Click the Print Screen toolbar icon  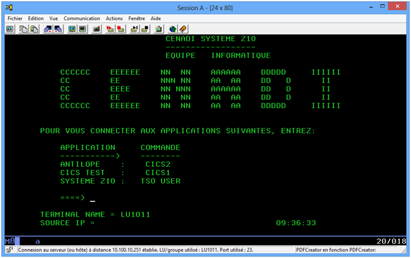(10, 29)
